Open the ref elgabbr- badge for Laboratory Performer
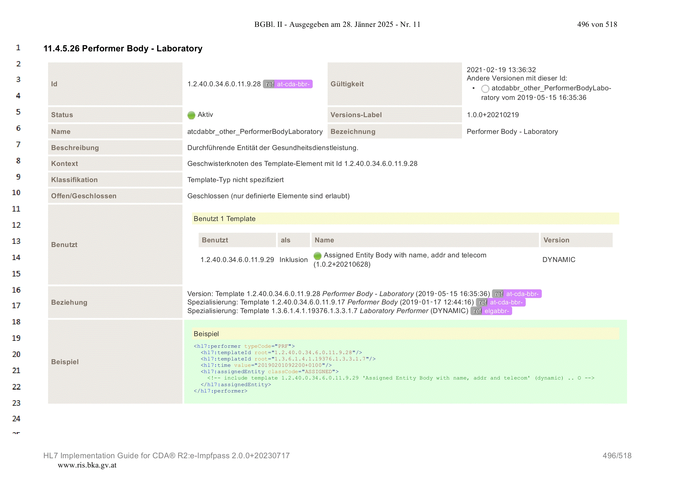This screenshot has width=675, height=477. [x=491, y=311]
